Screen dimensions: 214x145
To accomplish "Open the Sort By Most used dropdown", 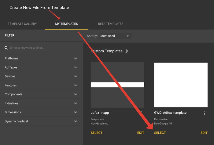I will (115, 36).
